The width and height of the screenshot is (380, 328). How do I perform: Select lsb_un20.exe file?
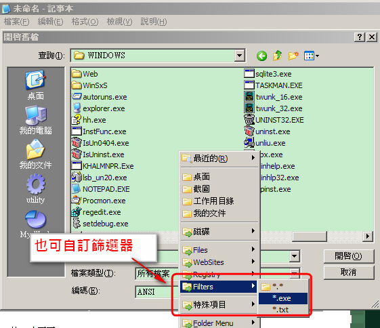pos(100,178)
